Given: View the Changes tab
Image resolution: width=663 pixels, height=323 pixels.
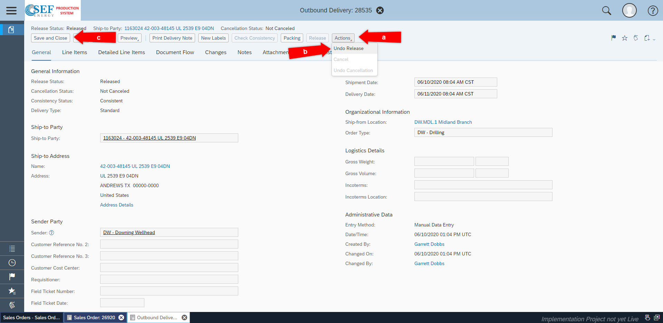Looking at the screenshot, I should (216, 52).
